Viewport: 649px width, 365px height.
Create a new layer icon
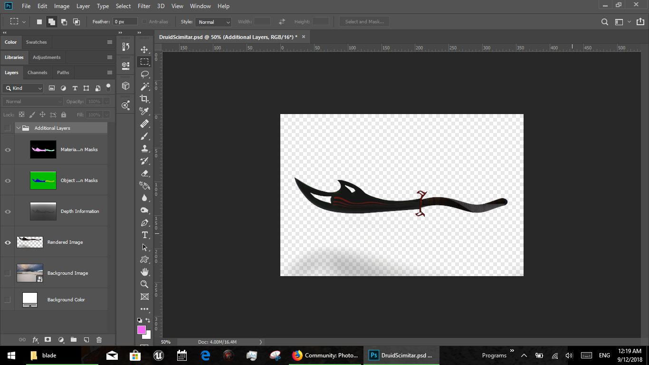coord(86,340)
